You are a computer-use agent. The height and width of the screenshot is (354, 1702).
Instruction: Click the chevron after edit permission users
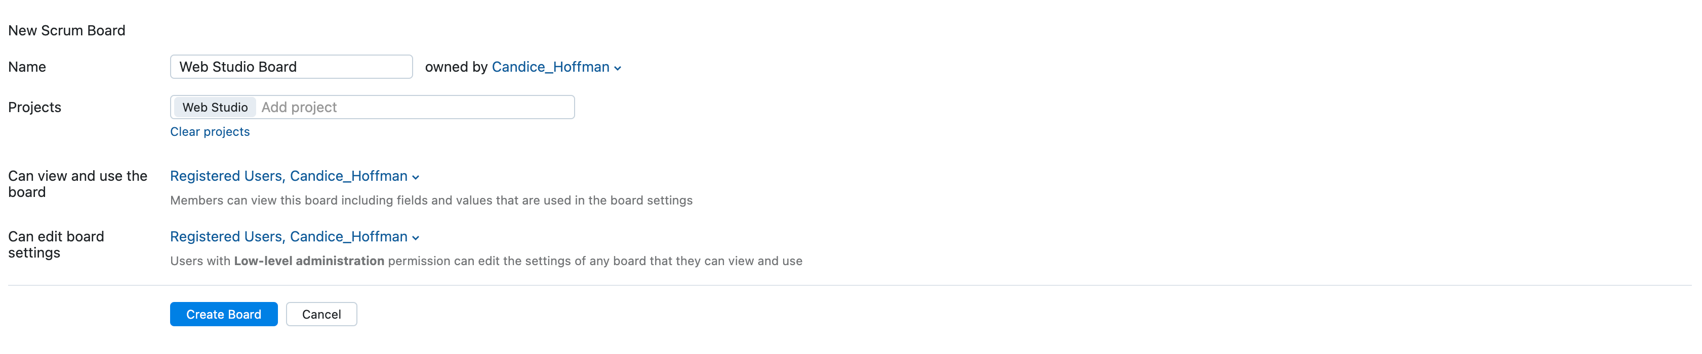416,238
